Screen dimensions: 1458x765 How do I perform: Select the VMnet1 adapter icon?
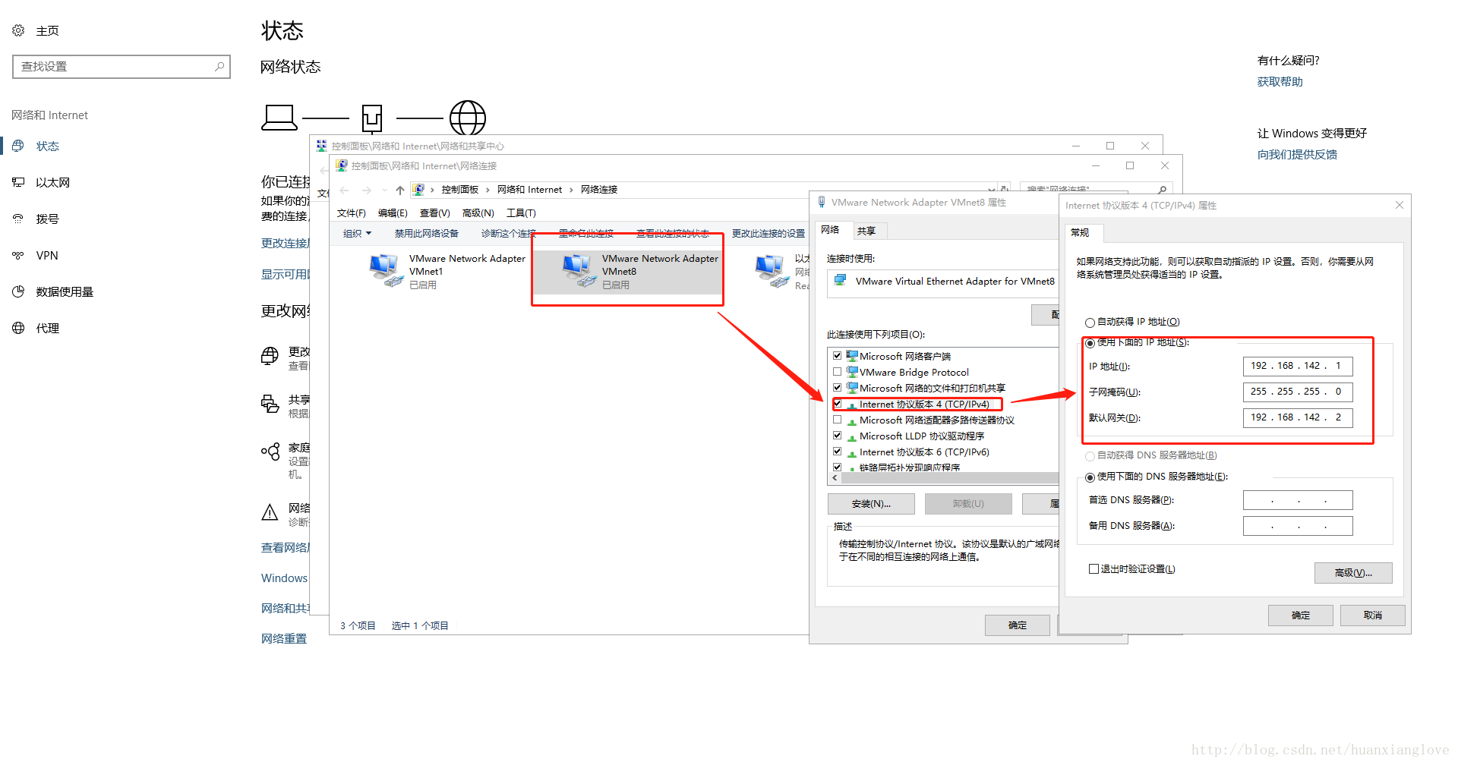[387, 270]
